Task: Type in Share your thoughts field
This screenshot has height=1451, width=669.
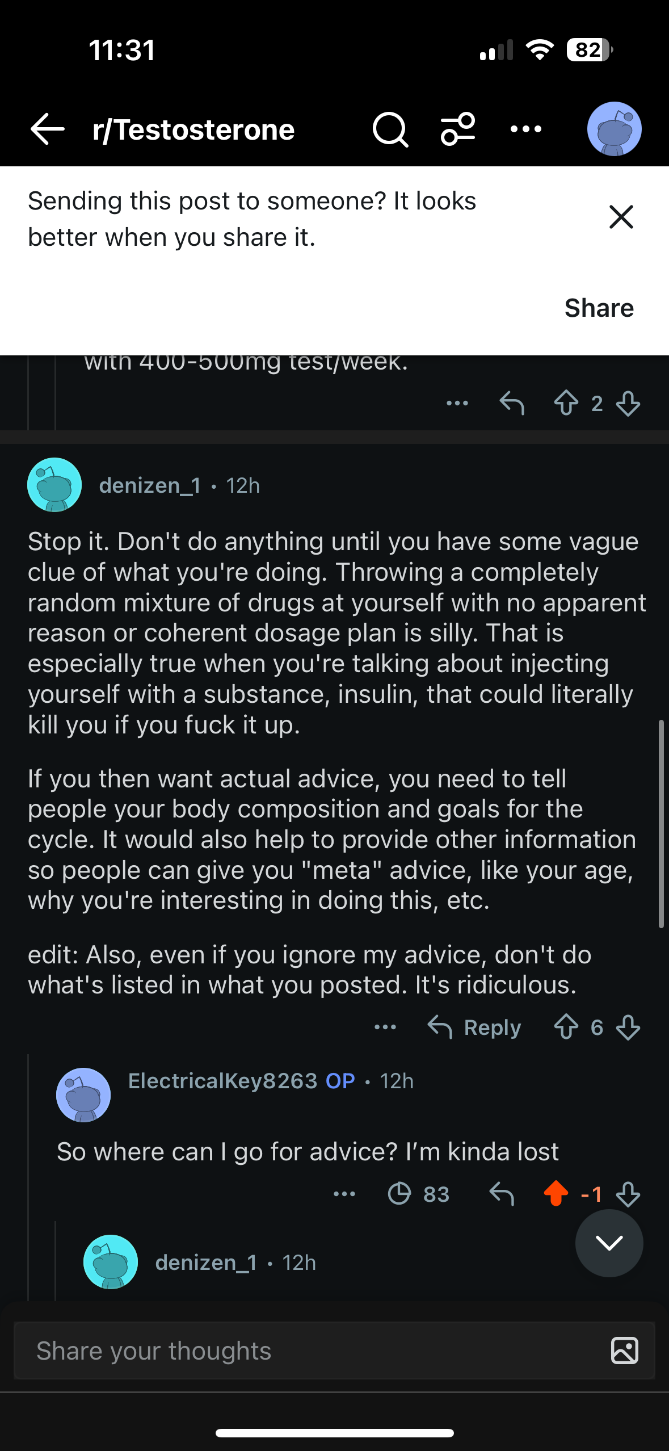Action: [x=306, y=1351]
